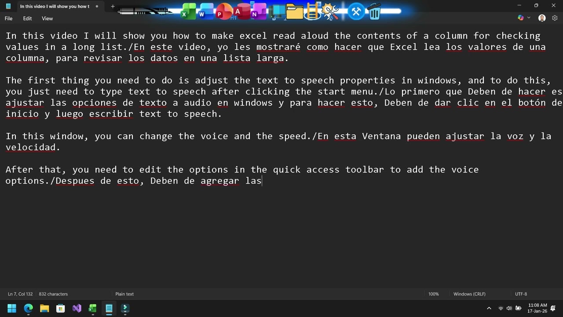Screen dimensions: 563x317
Task: Open the volume control in system tray
Action: 509,308
